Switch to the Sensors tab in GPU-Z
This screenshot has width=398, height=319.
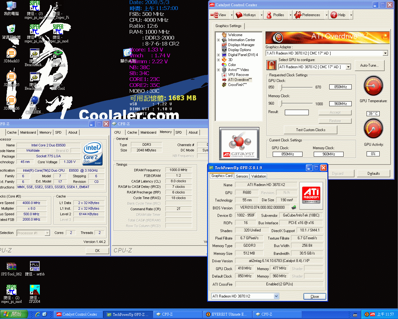tap(242, 176)
